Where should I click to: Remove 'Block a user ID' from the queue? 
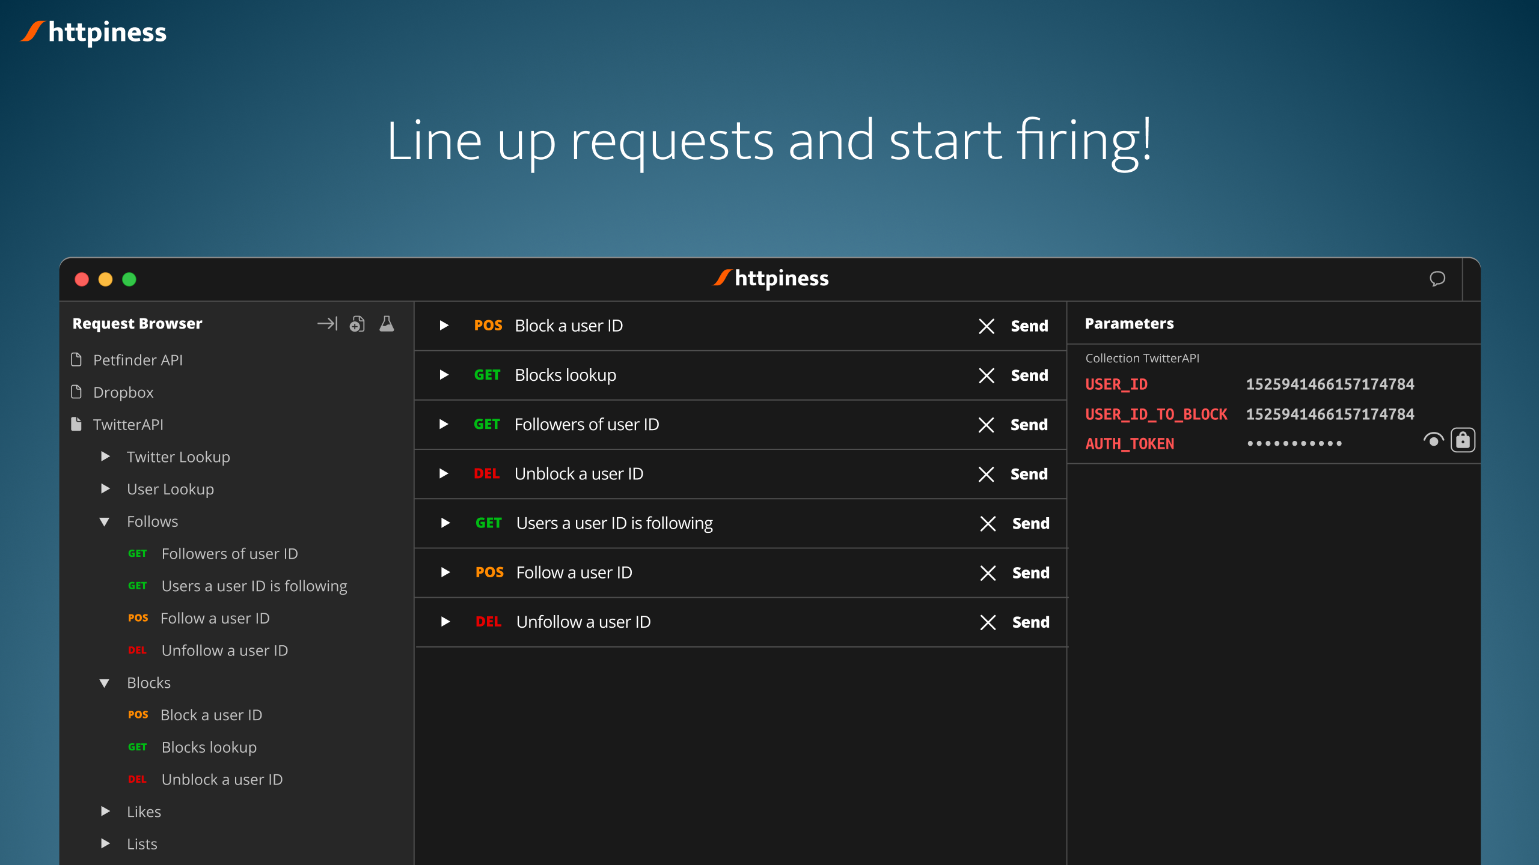click(x=987, y=326)
